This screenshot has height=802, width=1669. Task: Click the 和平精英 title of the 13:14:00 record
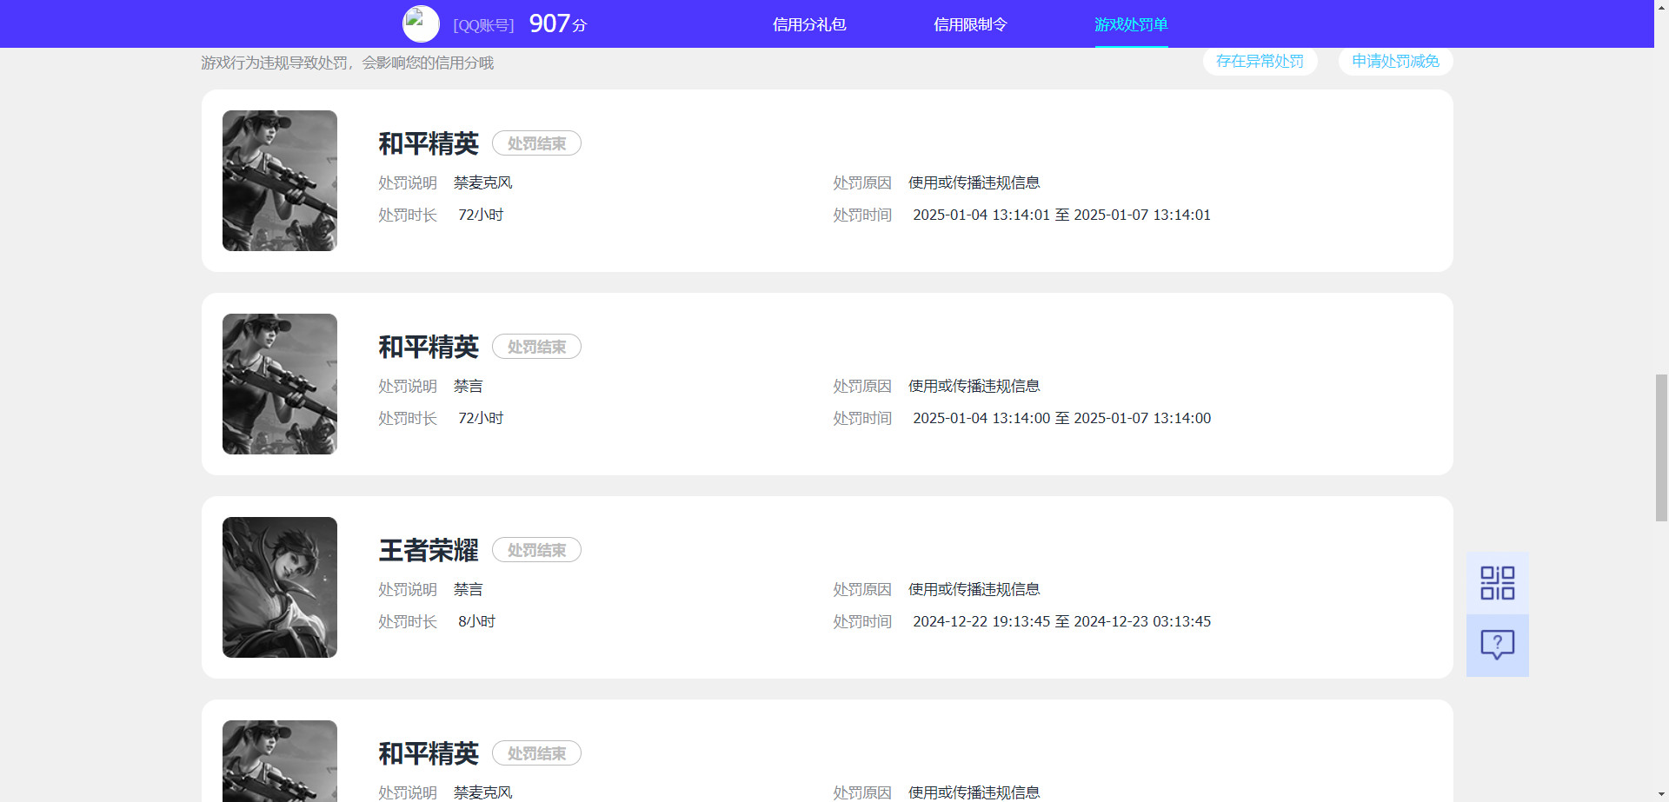click(x=429, y=347)
